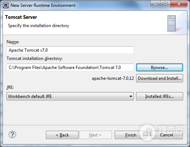Focus the Name field with Apache Tomcat v7.0
190x147 pixels.
tap(70, 50)
